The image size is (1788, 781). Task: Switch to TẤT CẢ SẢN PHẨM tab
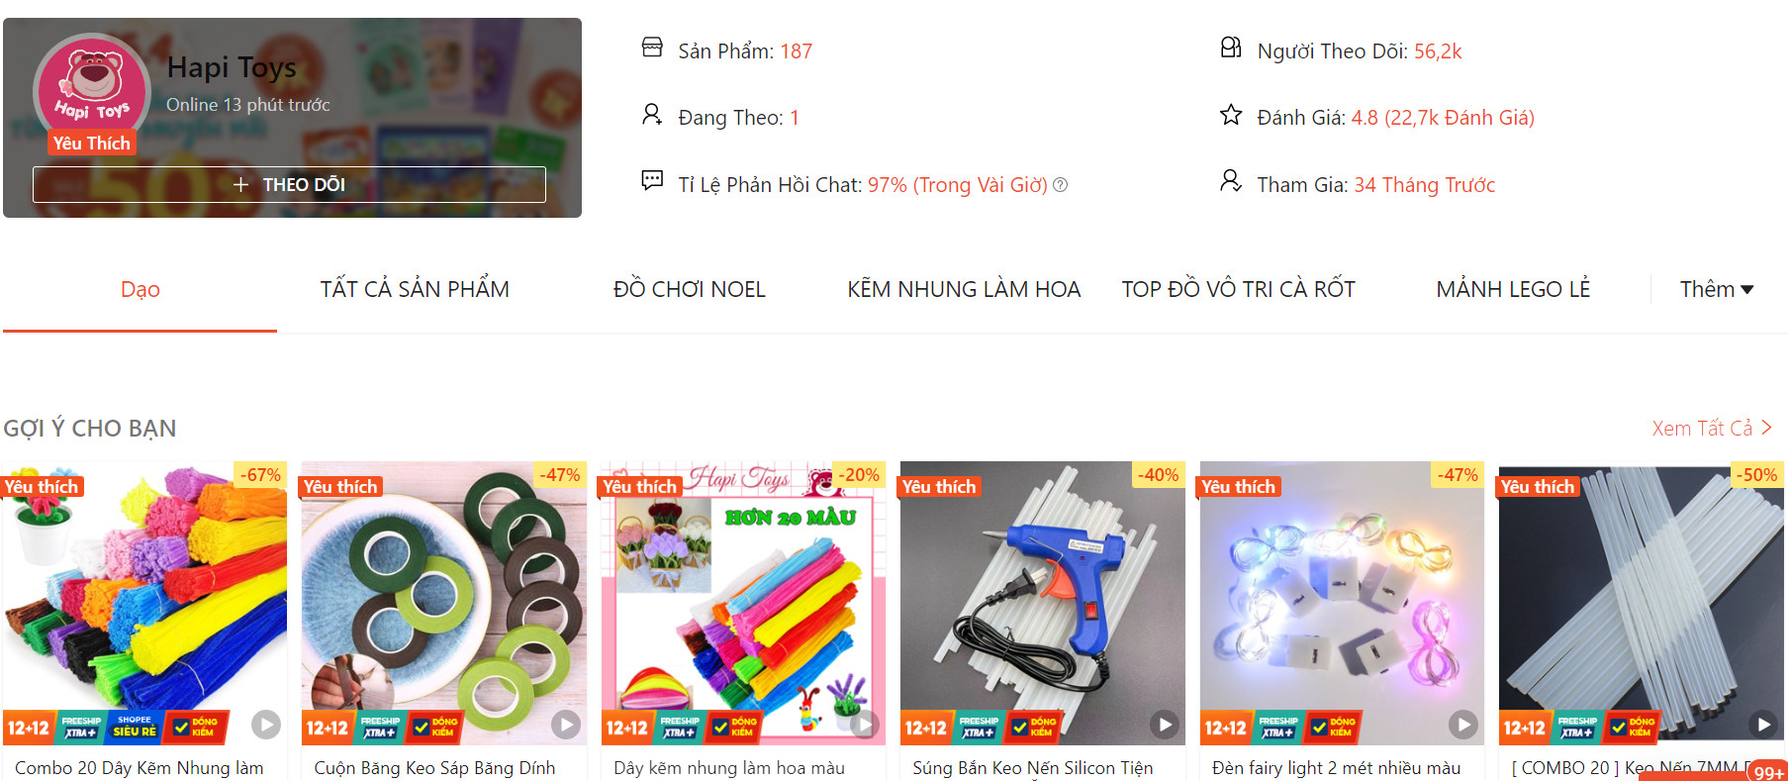[x=415, y=289]
